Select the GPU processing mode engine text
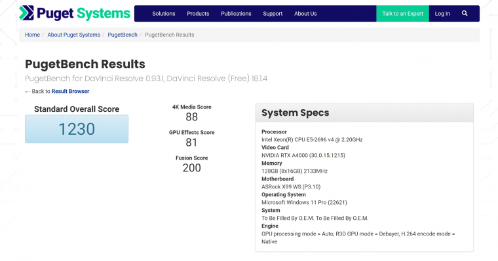498x261 pixels. click(x=358, y=237)
